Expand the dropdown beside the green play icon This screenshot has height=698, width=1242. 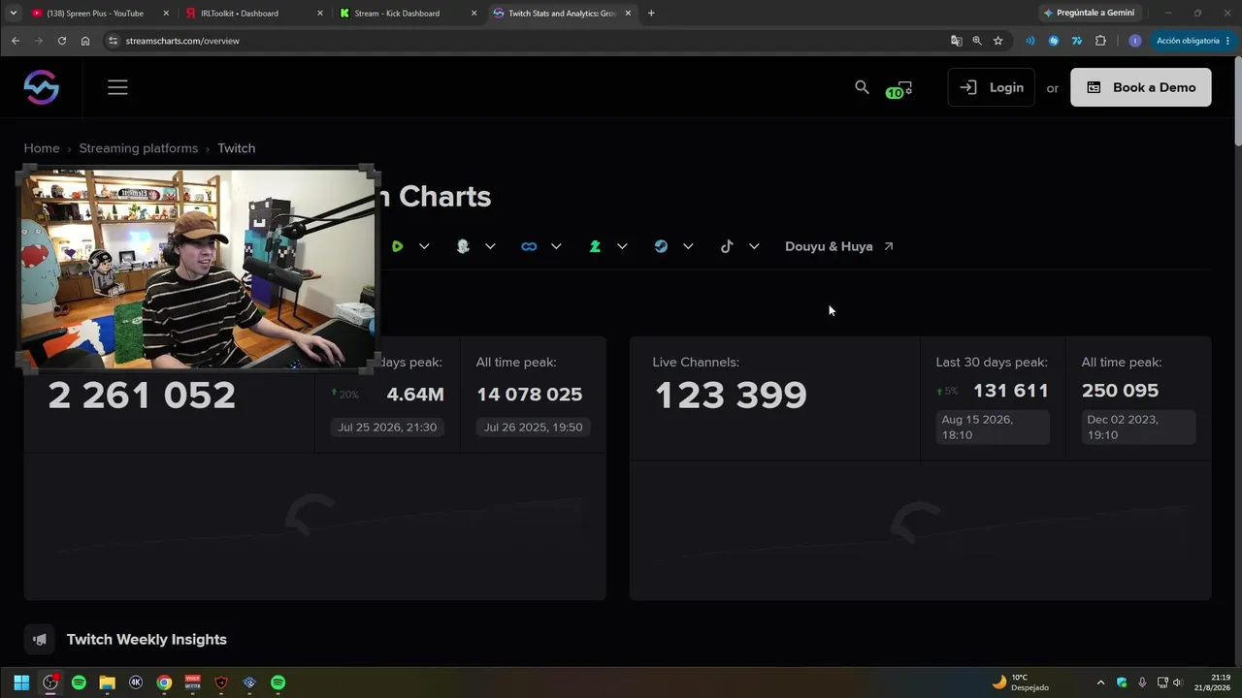(x=424, y=246)
